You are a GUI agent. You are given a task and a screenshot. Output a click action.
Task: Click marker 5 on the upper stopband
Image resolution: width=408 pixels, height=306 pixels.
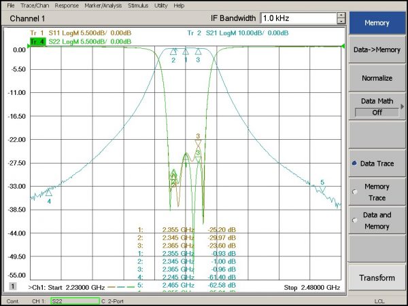click(x=322, y=189)
